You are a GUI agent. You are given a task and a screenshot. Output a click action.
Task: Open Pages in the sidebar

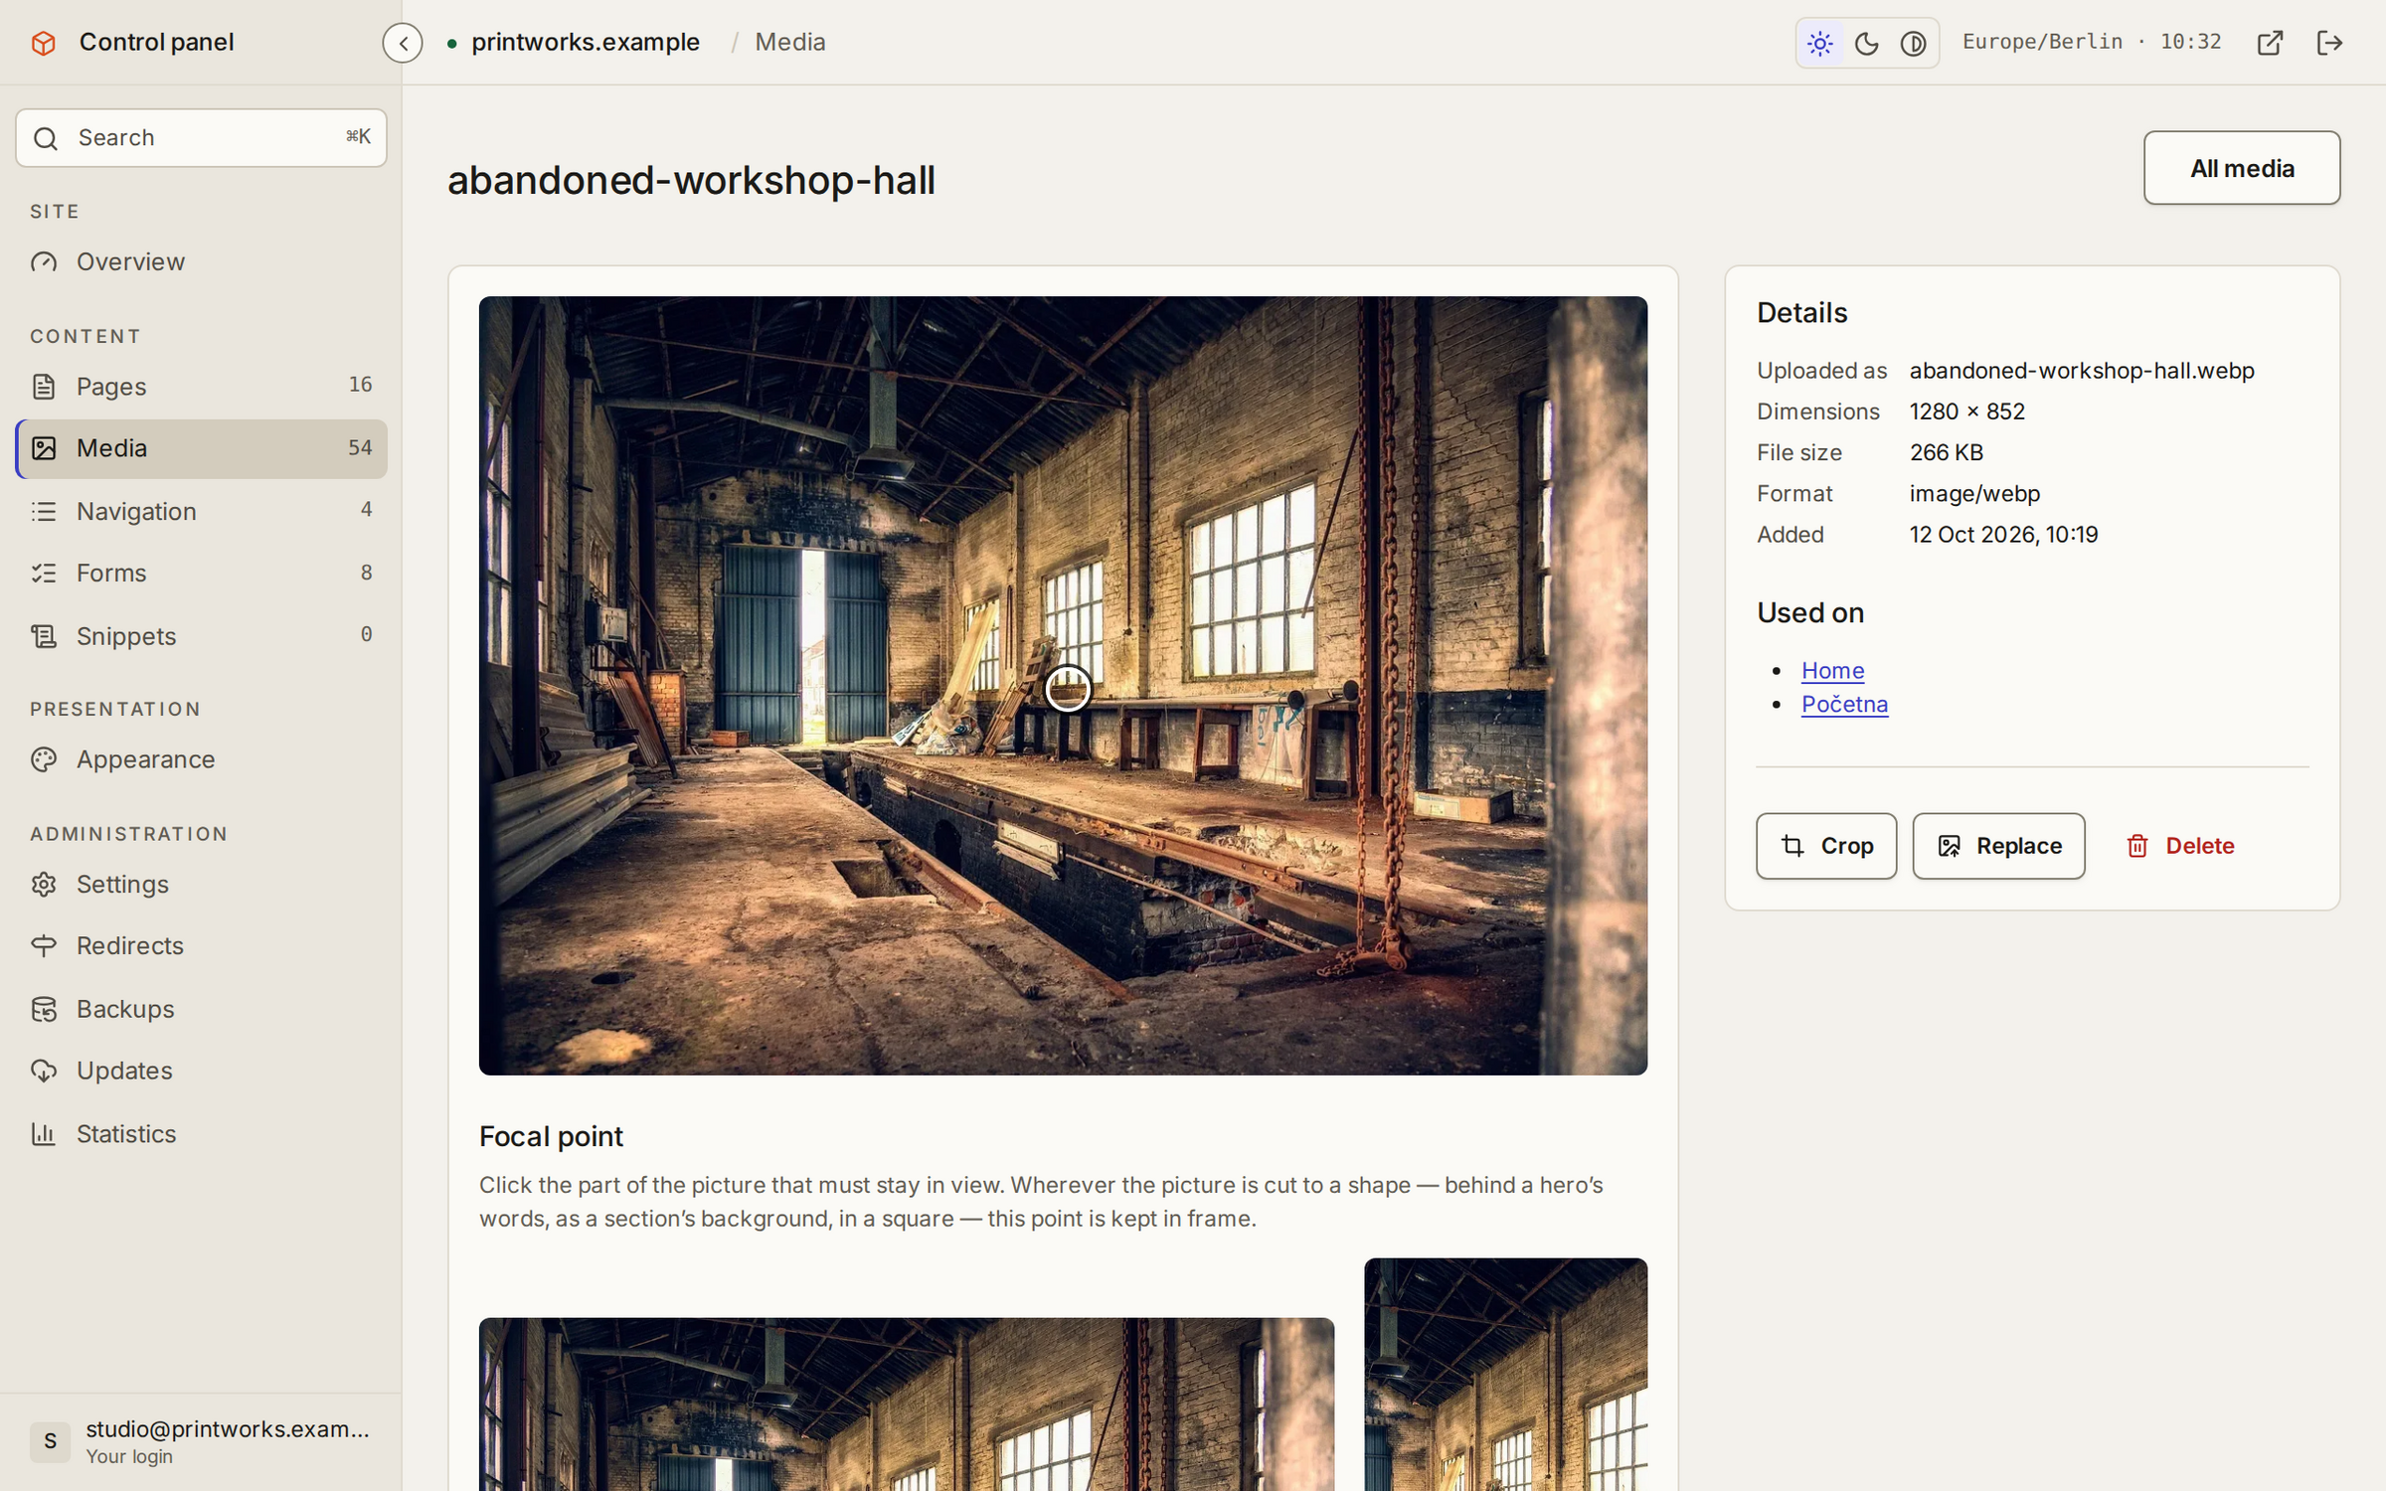pyautogui.click(x=201, y=386)
